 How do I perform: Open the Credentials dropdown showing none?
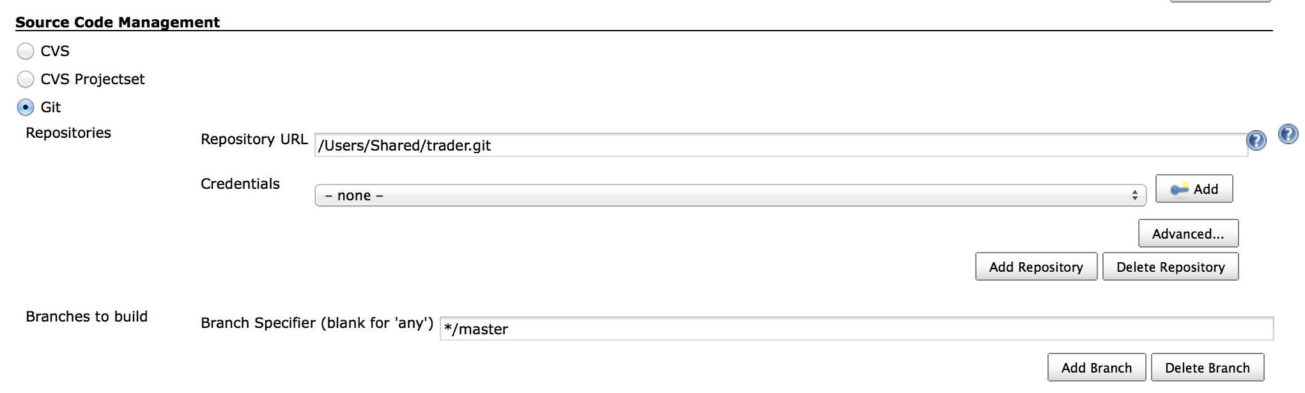(730, 195)
